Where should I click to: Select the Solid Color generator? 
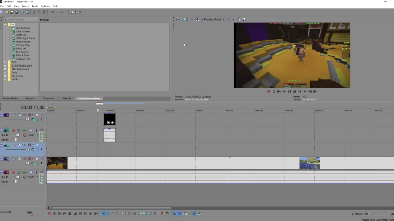(21, 48)
